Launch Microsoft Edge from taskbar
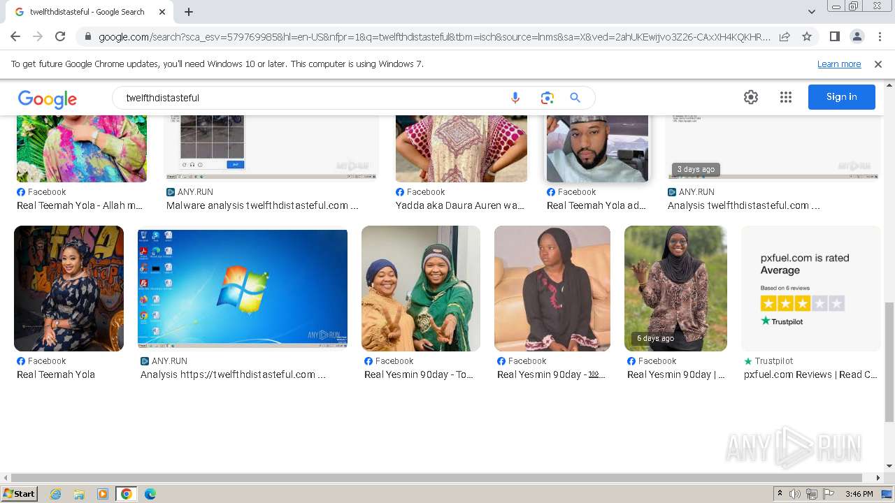 coord(150,494)
